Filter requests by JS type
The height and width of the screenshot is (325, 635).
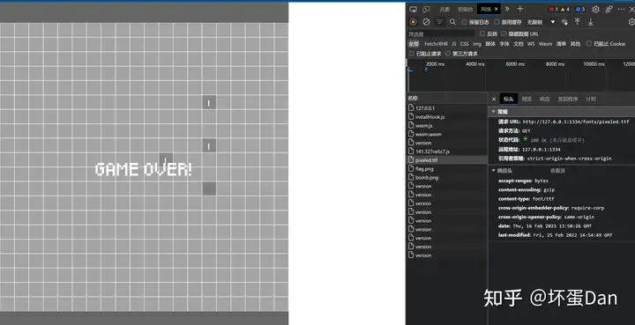point(454,44)
